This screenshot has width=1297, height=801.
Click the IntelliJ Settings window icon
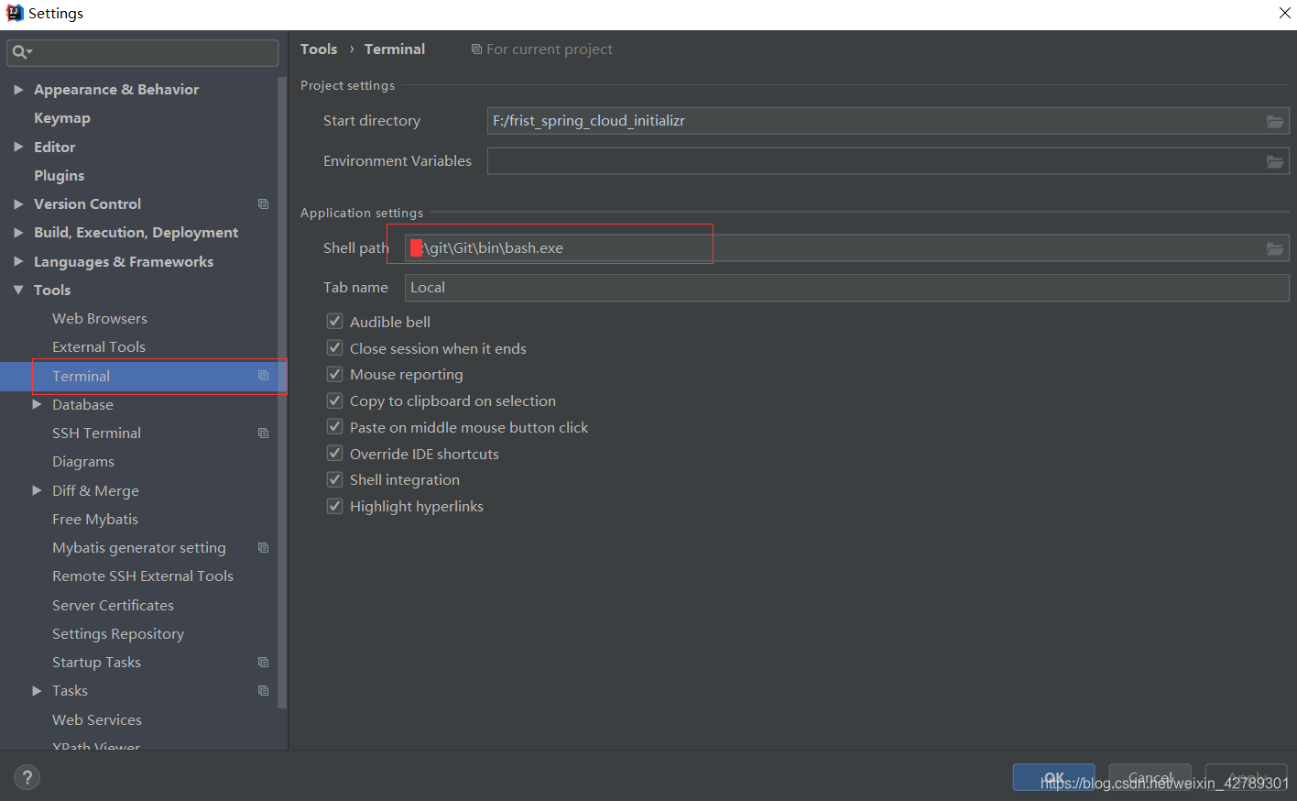click(15, 13)
